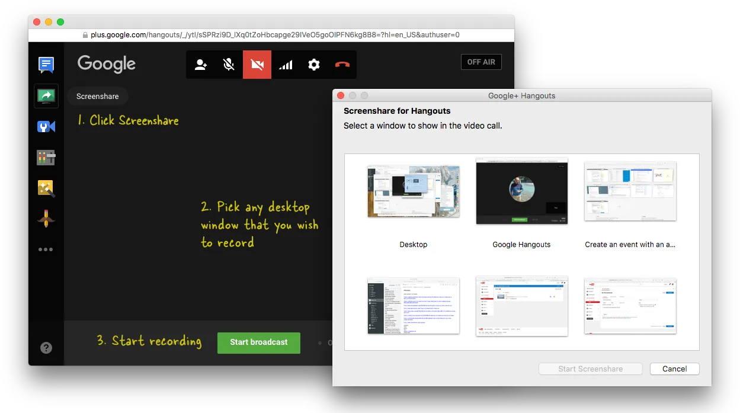Viewport: 740px width, 413px height.
Task: Open the Hangouts settings gear
Action: (313, 65)
